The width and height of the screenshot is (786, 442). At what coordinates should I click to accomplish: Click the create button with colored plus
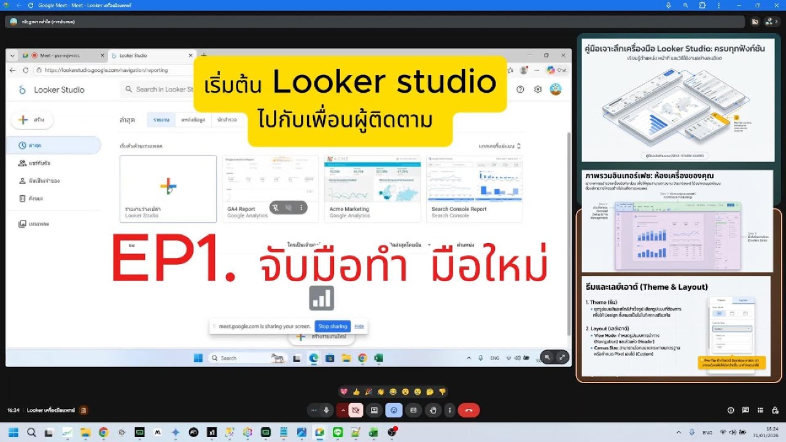pos(33,120)
